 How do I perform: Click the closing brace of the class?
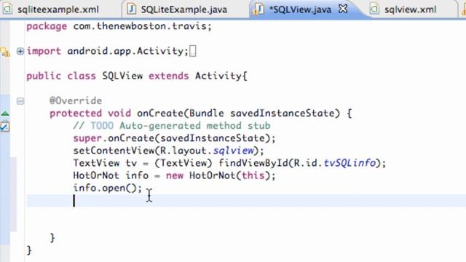[x=29, y=250]
